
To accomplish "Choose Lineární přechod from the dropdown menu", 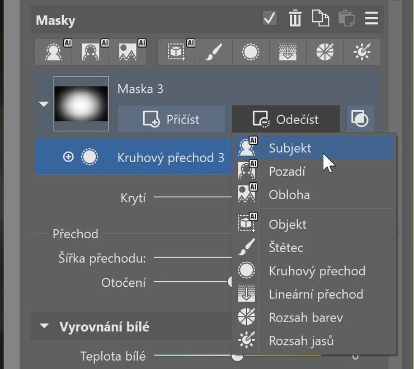I will click(314, 294).
